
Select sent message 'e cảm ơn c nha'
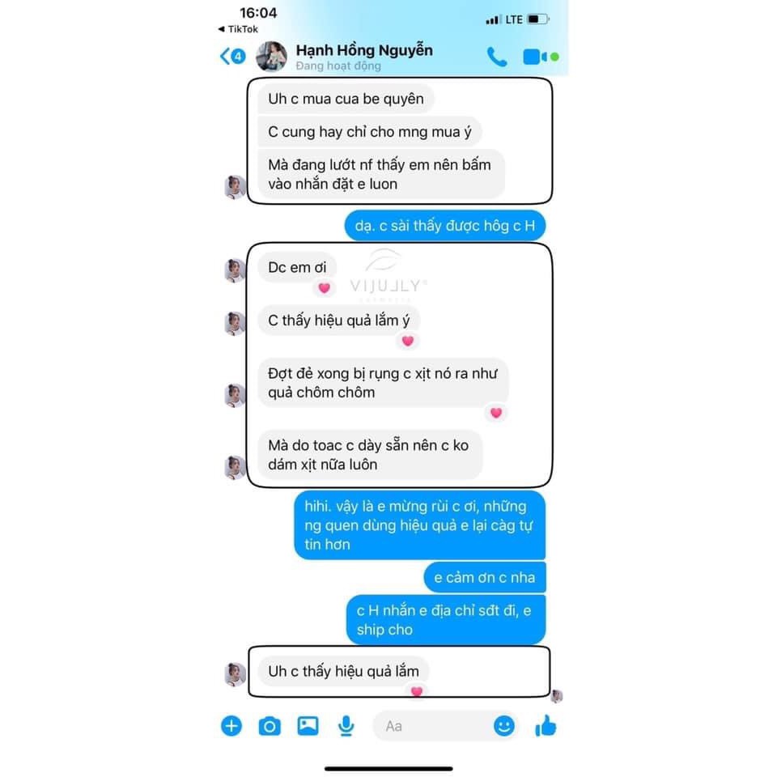(485, 577)
